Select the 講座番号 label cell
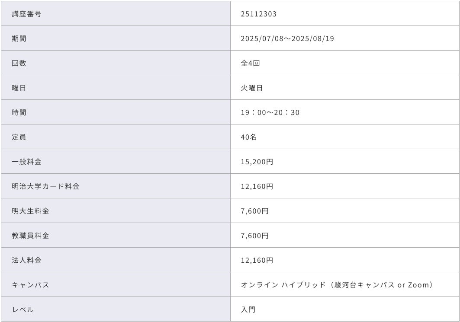The width and height of the screenshot is (460, 322). [x=26, y=14]
